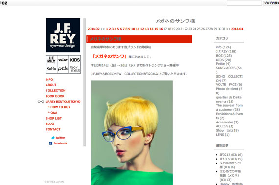279x185 pixels.
Task: Open calendar day 5 posts
Action: pyautogui.click(x=118, y=29)
